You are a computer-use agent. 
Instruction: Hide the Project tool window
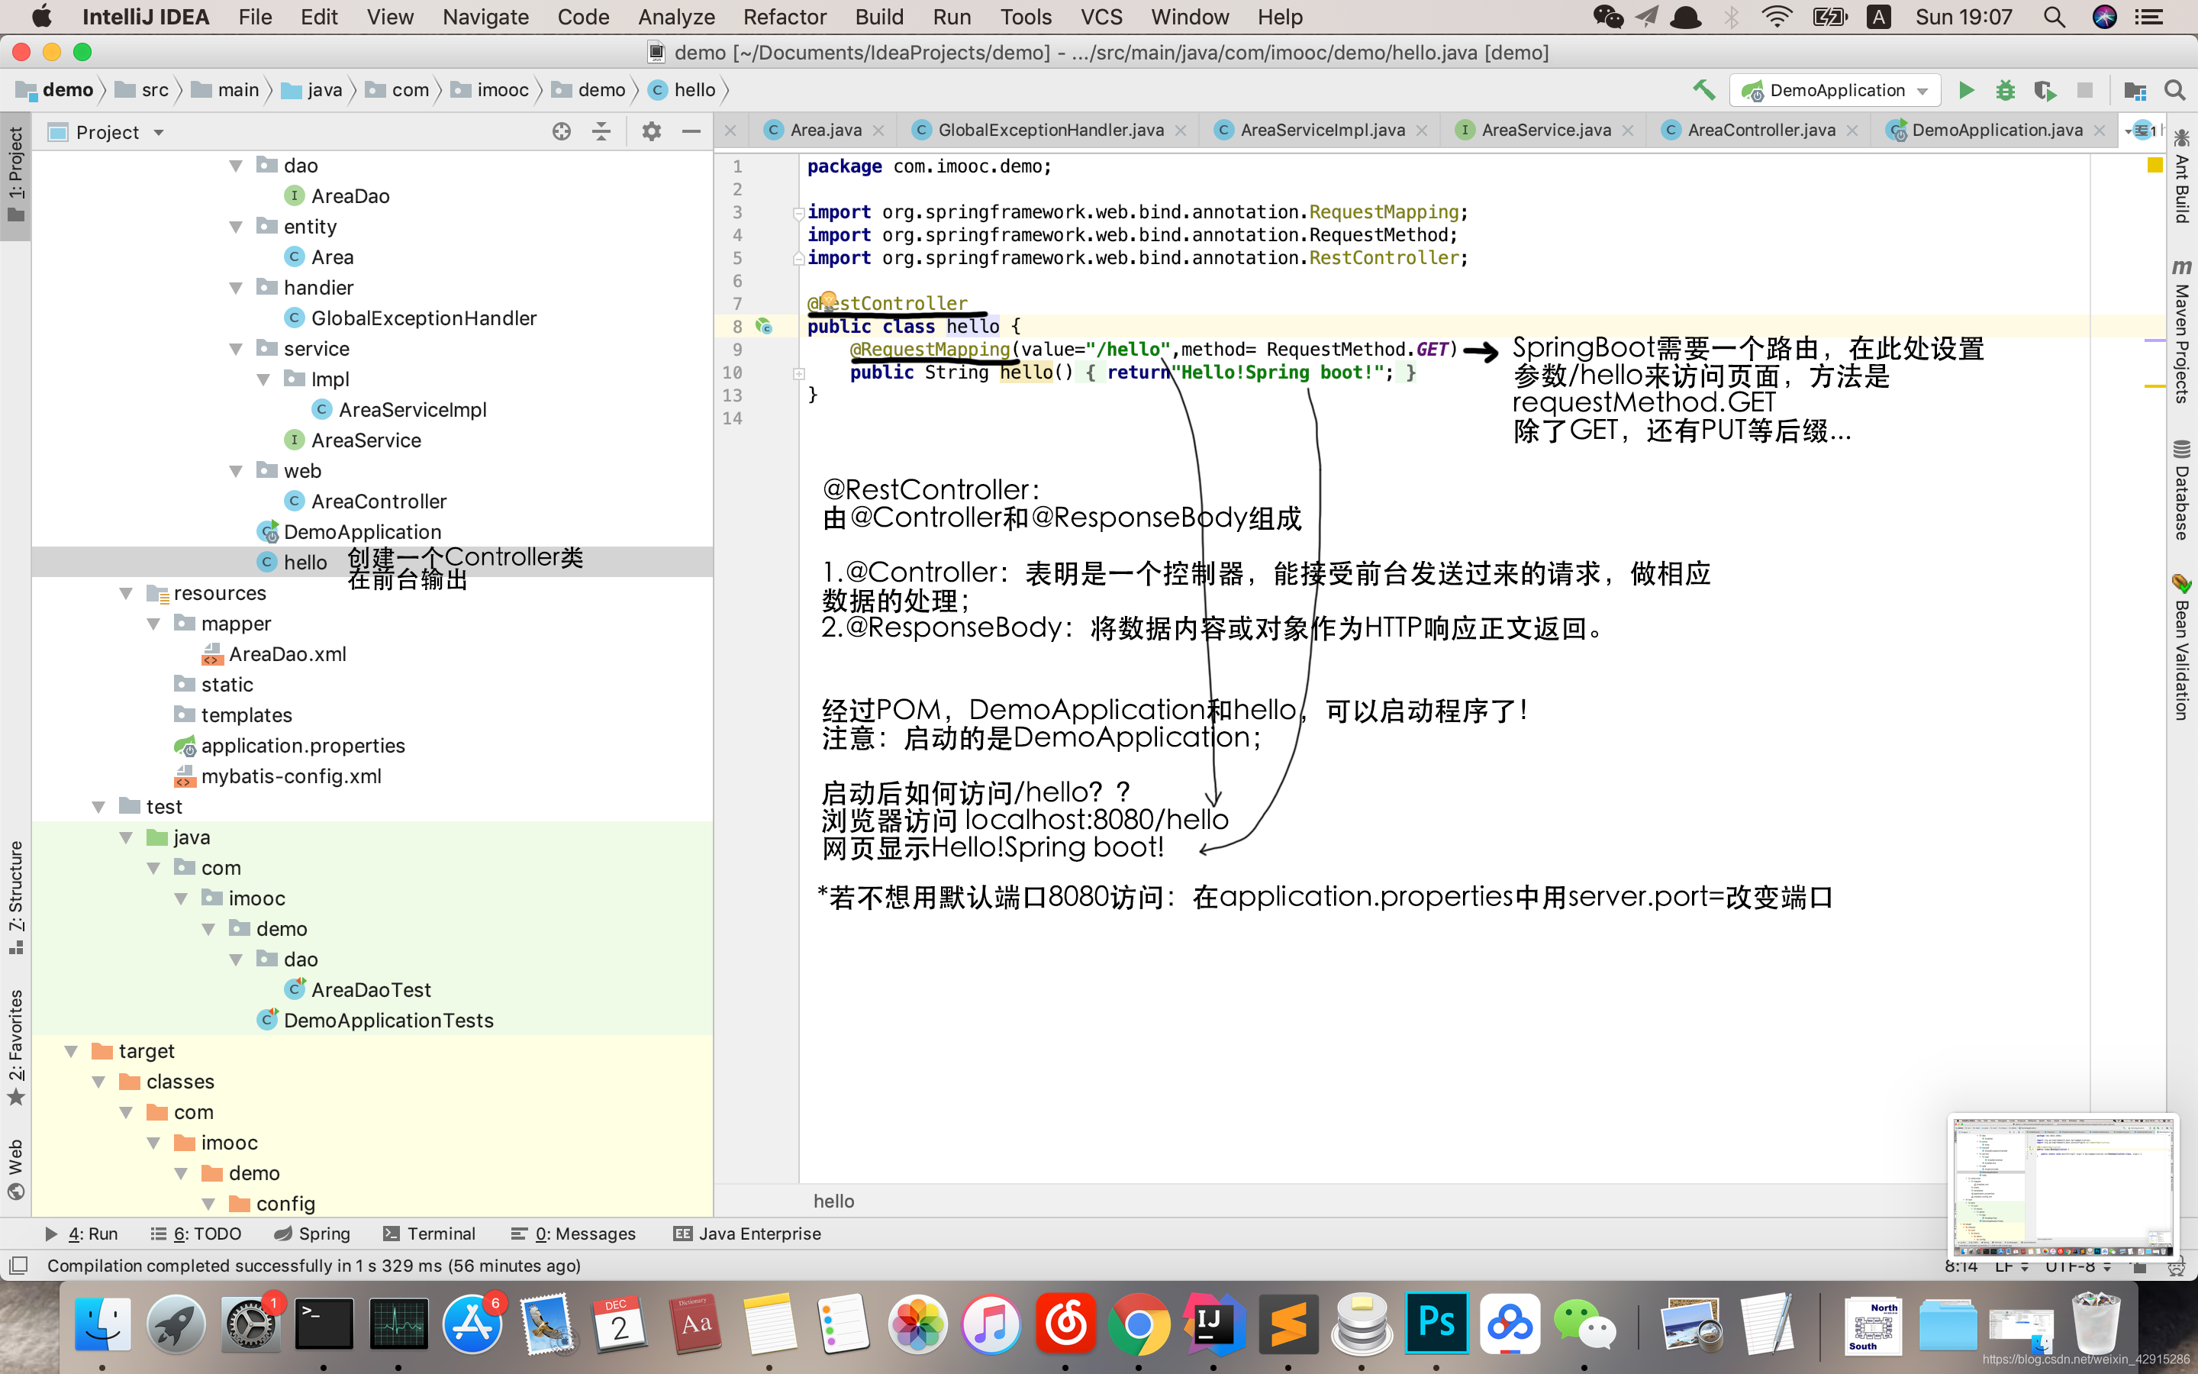click(x=690, y=132)
